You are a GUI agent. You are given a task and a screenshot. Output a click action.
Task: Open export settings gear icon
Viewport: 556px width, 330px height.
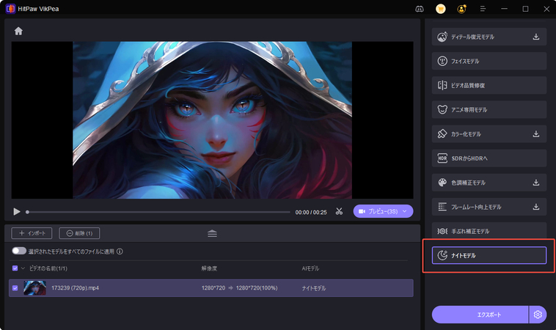pyautogui.click(x=538, y=315)
